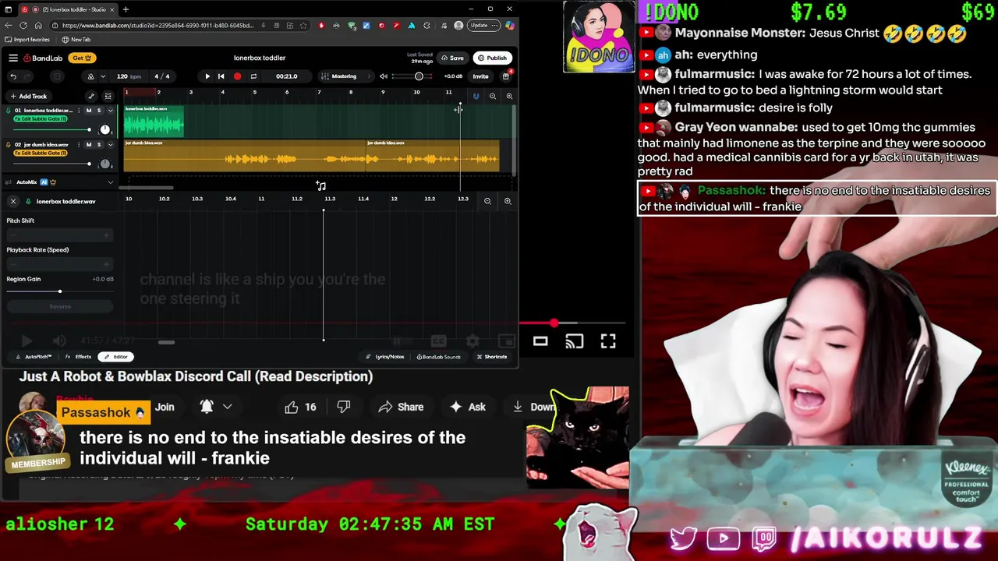Open track 02 three-dot menu

click(x=78, y=145)
